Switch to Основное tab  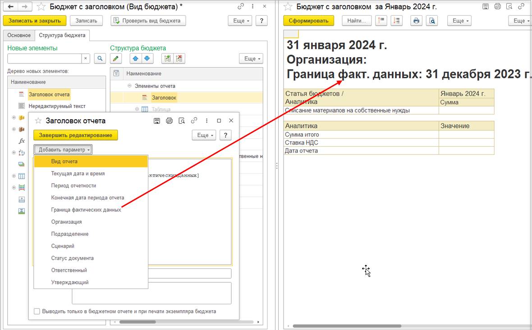click(x=19, y=35)
